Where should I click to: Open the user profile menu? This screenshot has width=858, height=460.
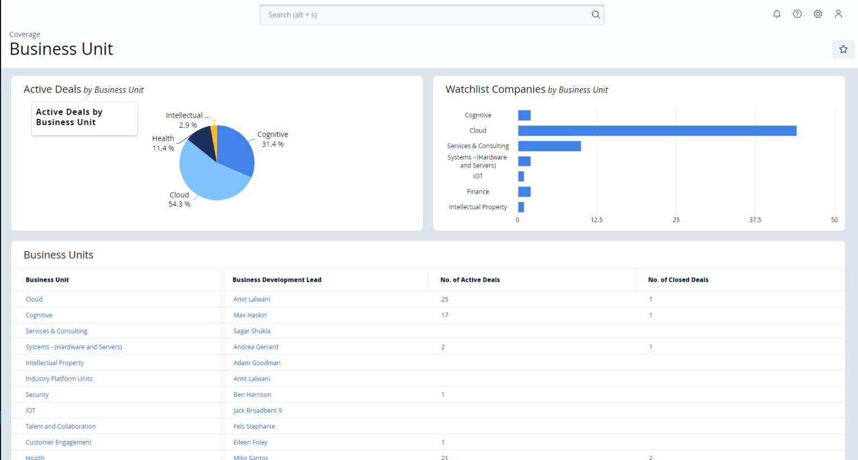(838, 14)
